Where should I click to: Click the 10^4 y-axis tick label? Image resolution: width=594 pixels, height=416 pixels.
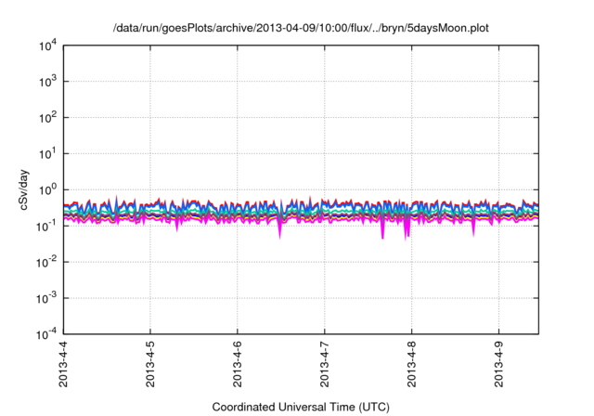47,45
